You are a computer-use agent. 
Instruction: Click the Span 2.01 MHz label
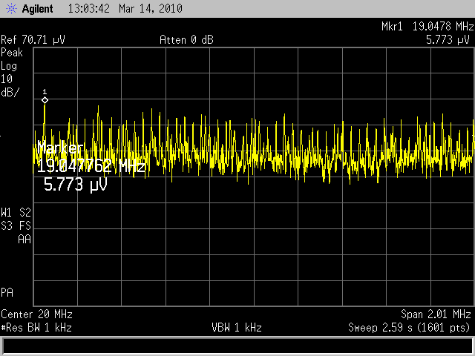(436, 314)
